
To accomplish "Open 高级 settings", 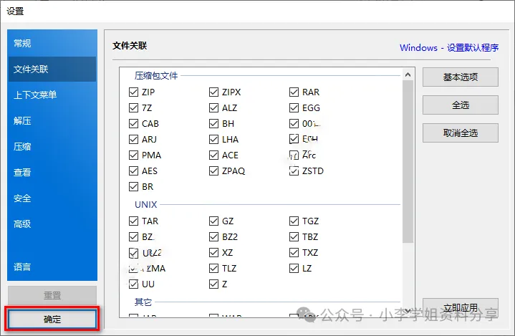I will (52, 224).
